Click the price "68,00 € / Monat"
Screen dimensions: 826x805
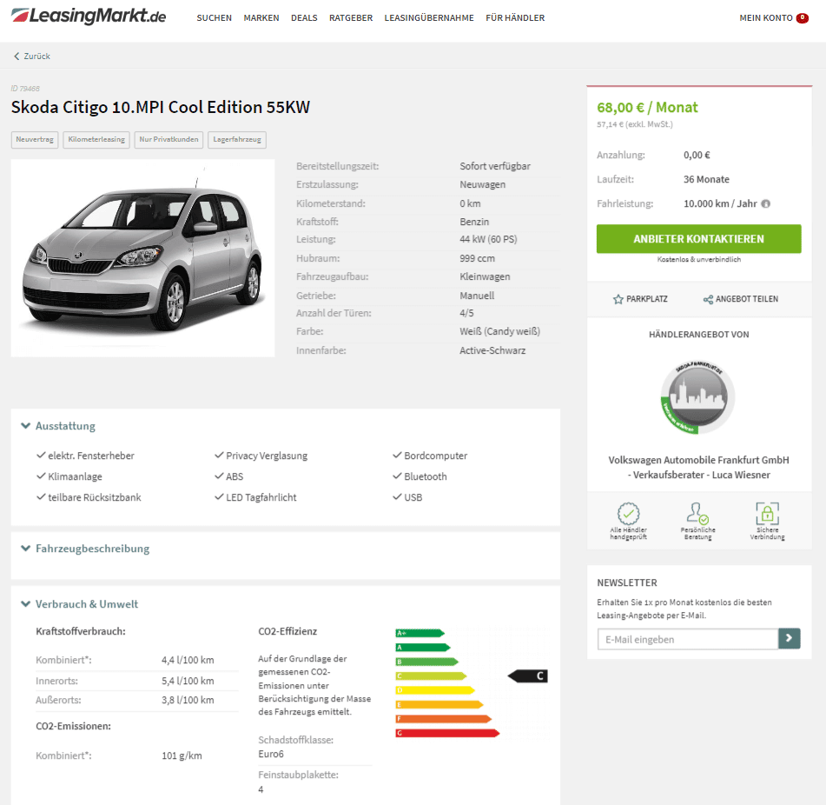[647, 108]
